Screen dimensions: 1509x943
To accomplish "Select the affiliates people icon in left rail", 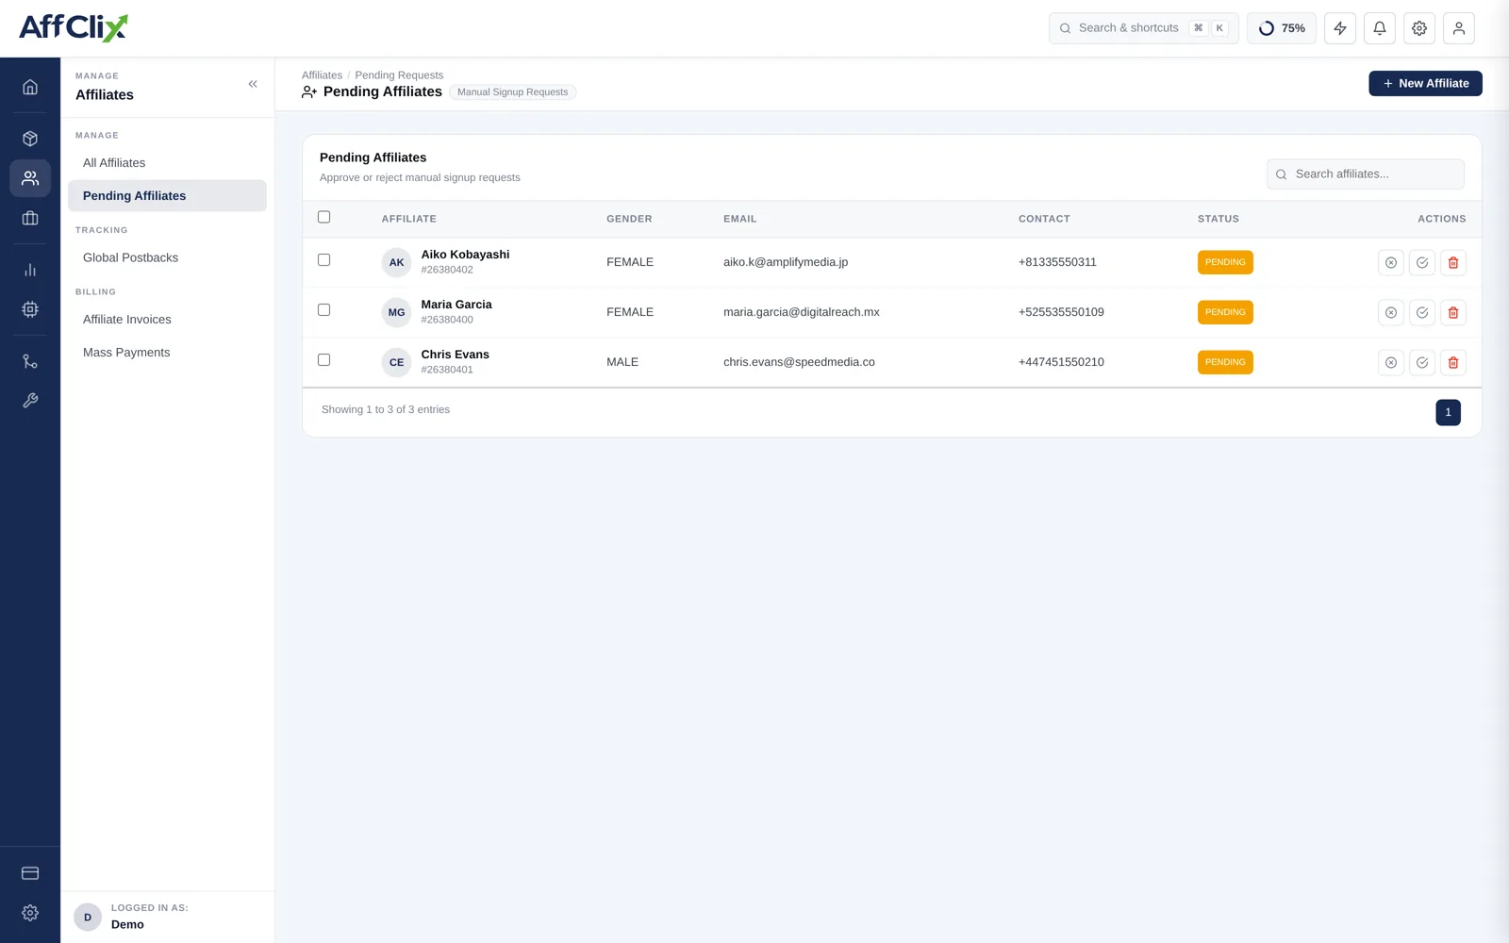I will coord(30,178).
